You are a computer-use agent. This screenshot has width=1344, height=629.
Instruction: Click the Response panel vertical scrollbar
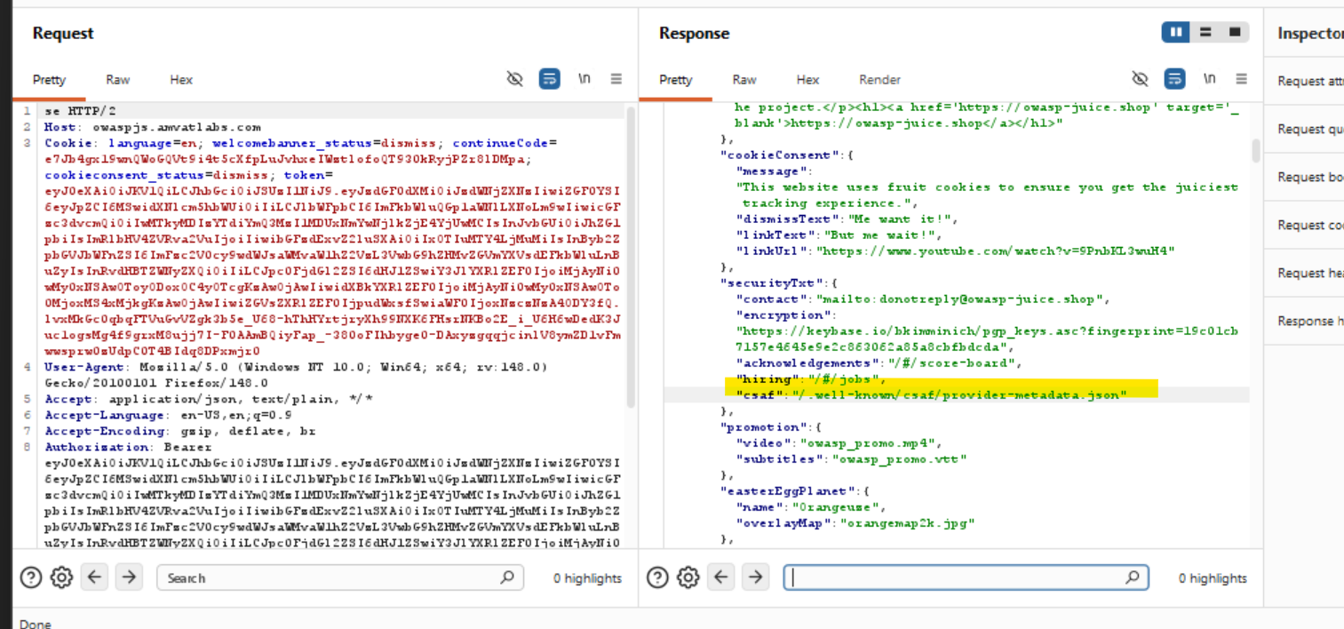coord(1255,151)
